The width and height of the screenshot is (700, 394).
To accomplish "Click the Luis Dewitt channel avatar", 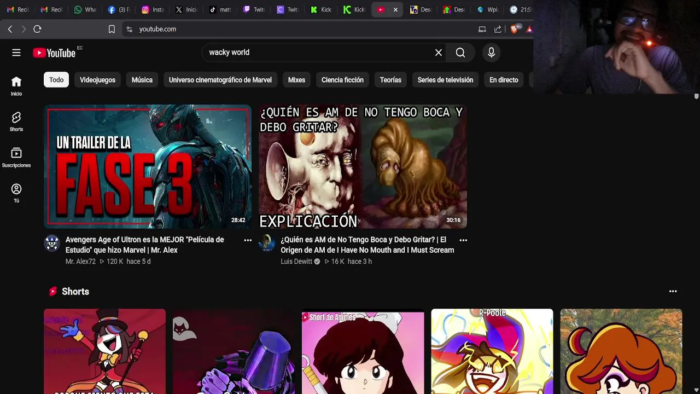I will pyautogui.click(x=267, y=243).
